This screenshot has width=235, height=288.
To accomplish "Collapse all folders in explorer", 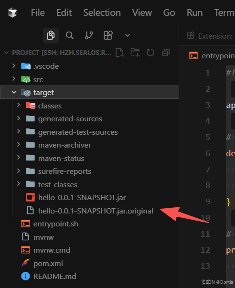I will pyautogui.click(x=166, y=53).
